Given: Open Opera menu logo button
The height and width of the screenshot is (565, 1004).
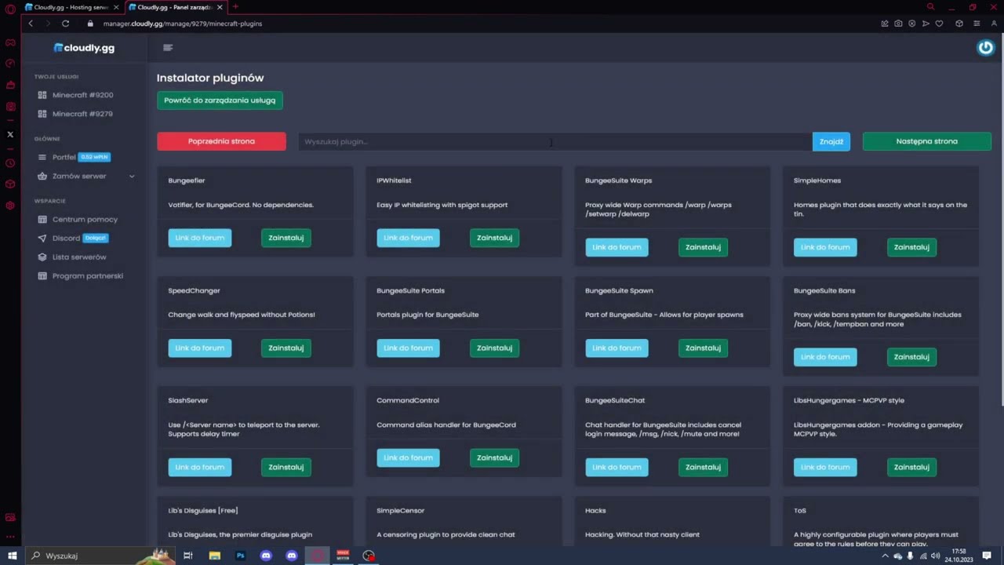Looking at the screenshot, I should (x=10, y=9).
